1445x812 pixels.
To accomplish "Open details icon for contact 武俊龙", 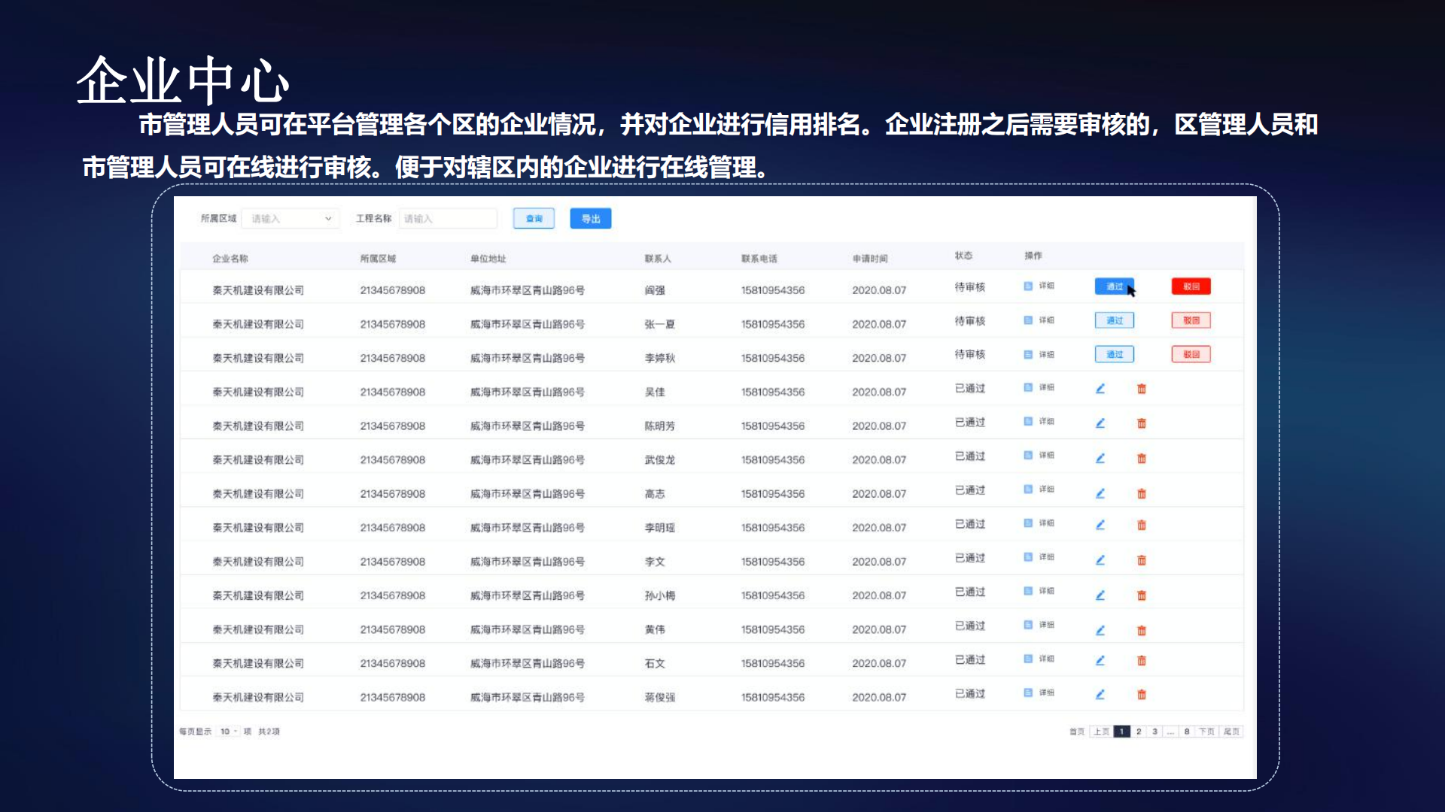I will coord(1028,455).
